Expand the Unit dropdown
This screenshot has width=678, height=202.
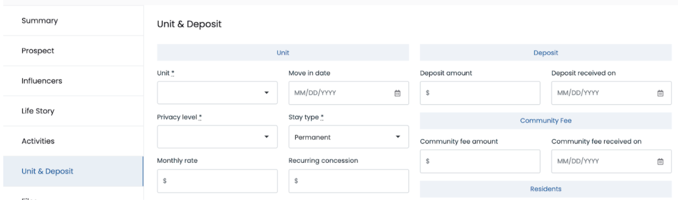[x=217, y=93]
